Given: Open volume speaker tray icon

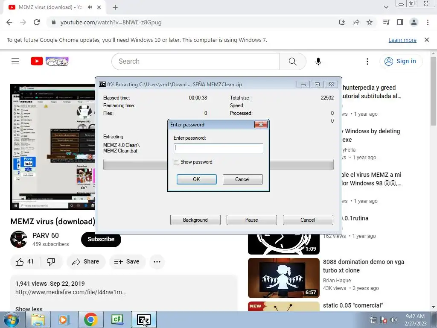Looking at the screenshot, I should point(394,319).
